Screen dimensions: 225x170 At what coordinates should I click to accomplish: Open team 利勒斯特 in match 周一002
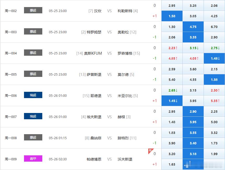(x=125, y=11)
